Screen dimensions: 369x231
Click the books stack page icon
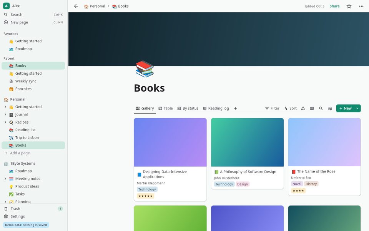145,69
